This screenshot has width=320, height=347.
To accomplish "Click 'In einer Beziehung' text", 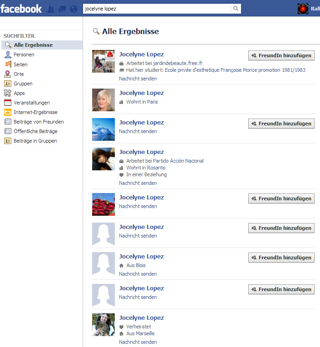I will (x=147, y=174).
